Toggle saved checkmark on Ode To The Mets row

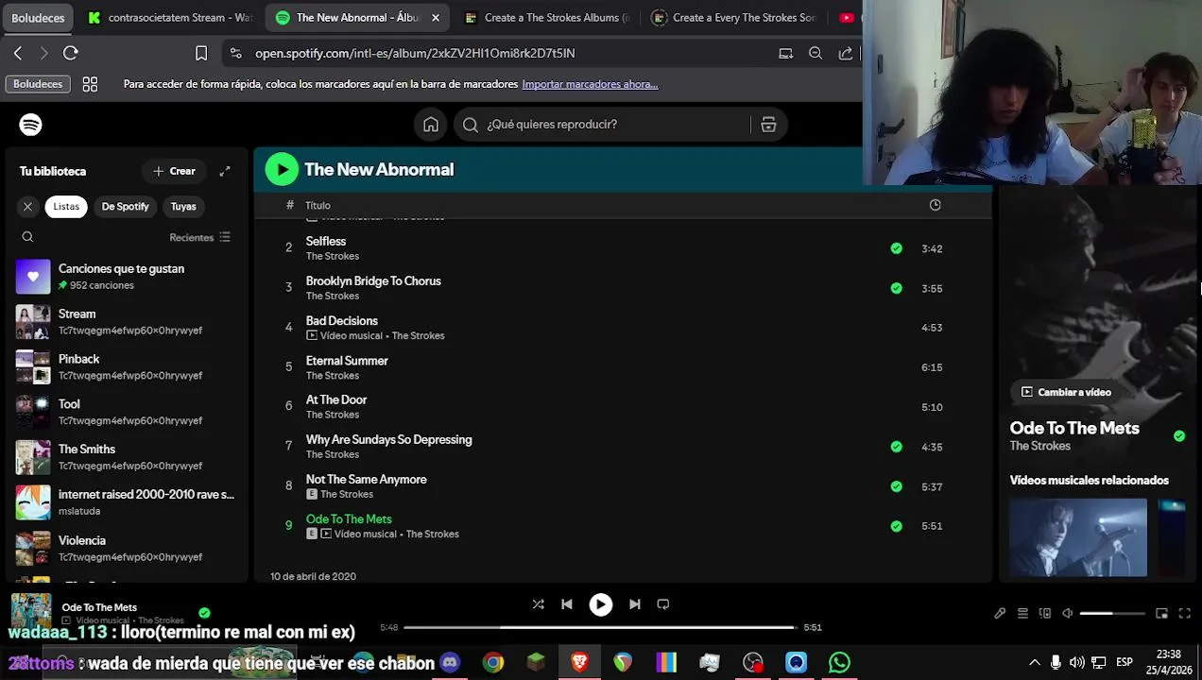(896, 526)
